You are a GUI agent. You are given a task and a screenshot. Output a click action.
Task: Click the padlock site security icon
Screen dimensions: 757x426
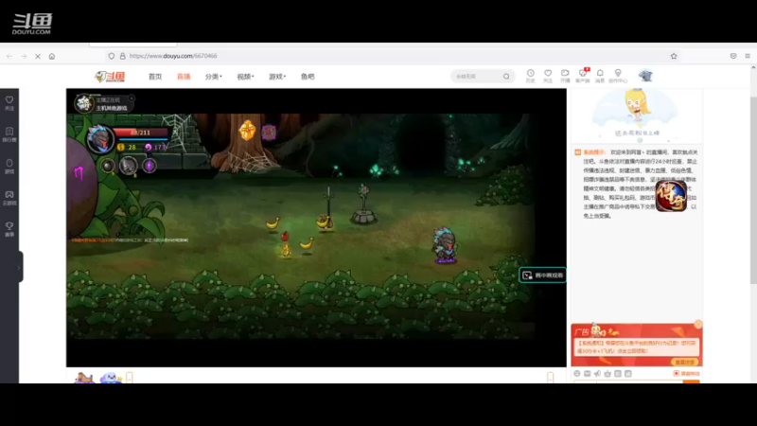click(123, 56)
